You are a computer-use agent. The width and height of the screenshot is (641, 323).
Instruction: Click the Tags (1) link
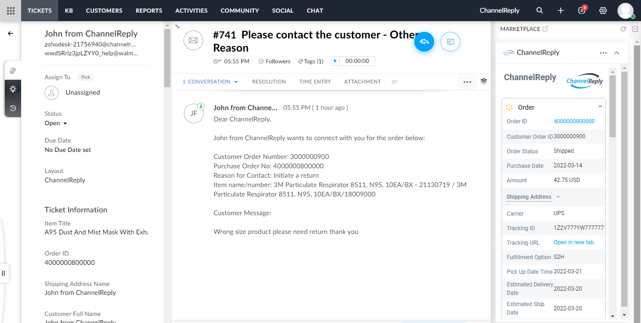pyautogui.click(x=311, y=61)
